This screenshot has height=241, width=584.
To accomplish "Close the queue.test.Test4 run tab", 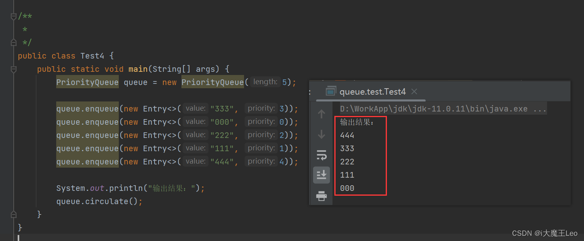I will pos(414,91).
